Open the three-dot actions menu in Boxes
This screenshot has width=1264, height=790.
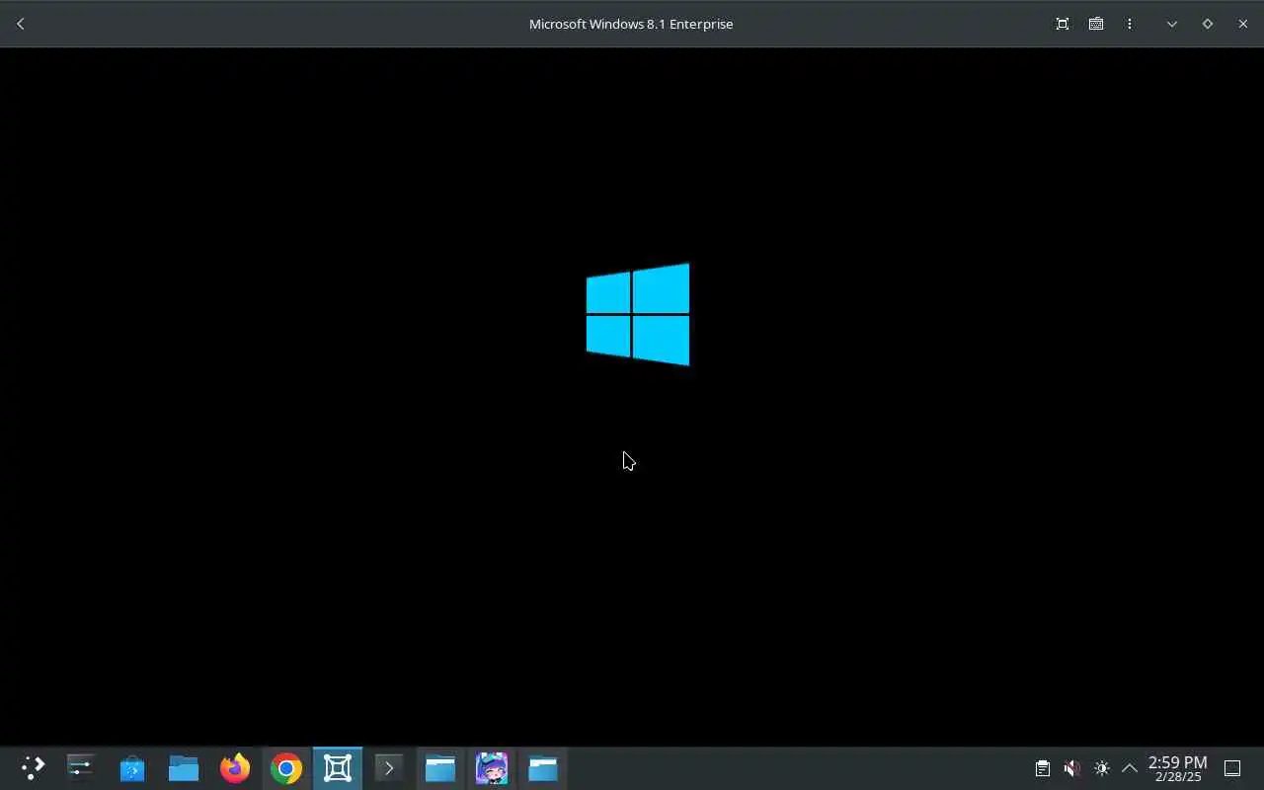[1130, 24]
